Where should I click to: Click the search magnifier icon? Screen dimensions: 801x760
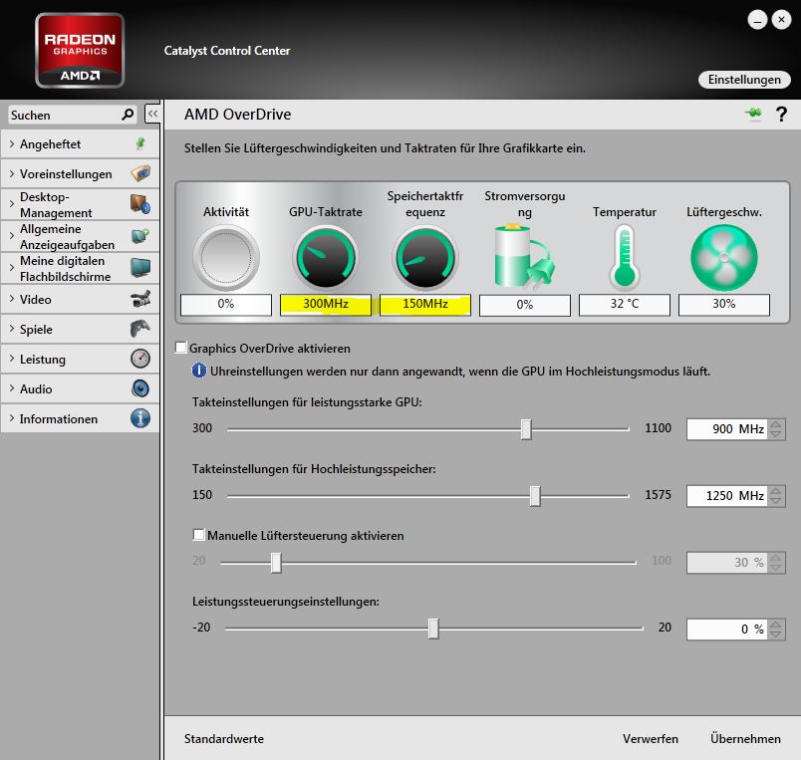pyautogui.click(x=128, y=115)
